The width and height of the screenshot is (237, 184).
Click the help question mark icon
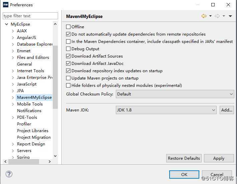(9, 174)
